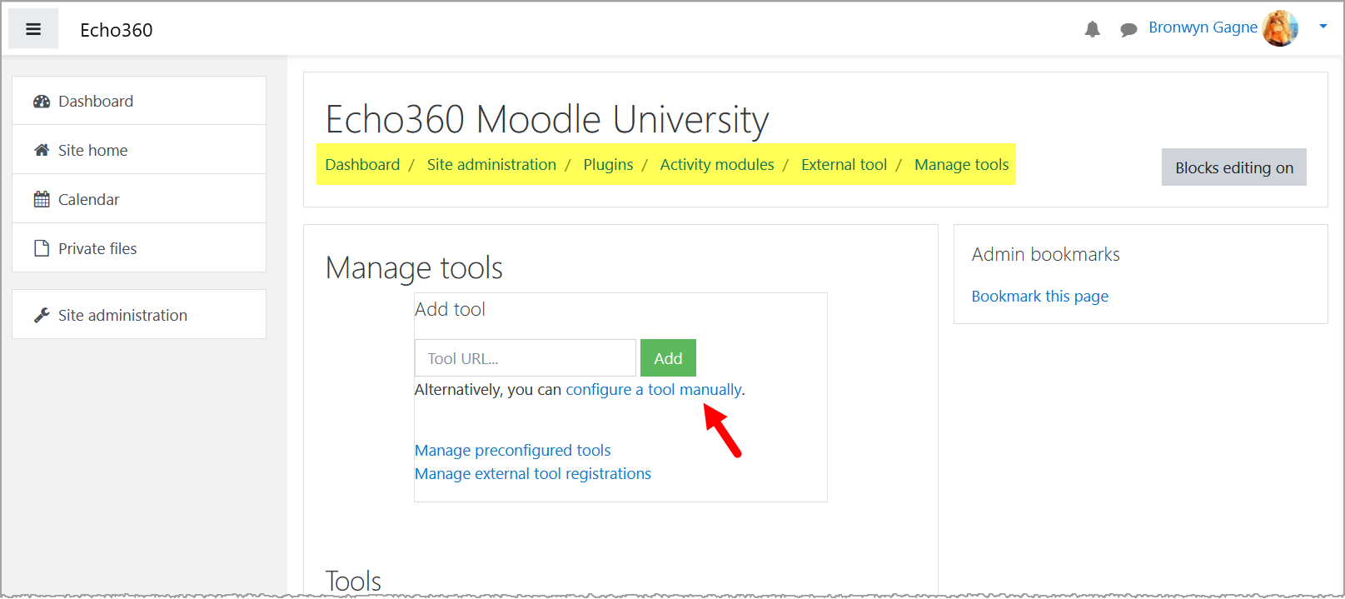
Task: Click Bookmark this page link
Action: point(1040,297)
